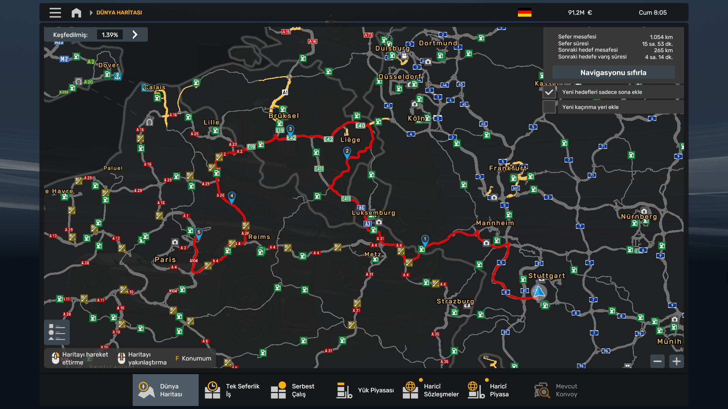The height and width of the screenshot is (409, 728).
Task: Enable 'Yeni kaçınma yeri ekle' checkbox
Action: point(549,107)
